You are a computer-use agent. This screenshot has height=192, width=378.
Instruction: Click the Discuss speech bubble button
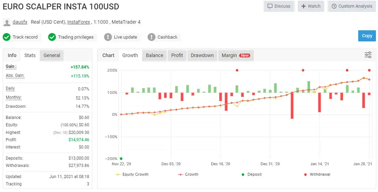click(x=279, y=6)
